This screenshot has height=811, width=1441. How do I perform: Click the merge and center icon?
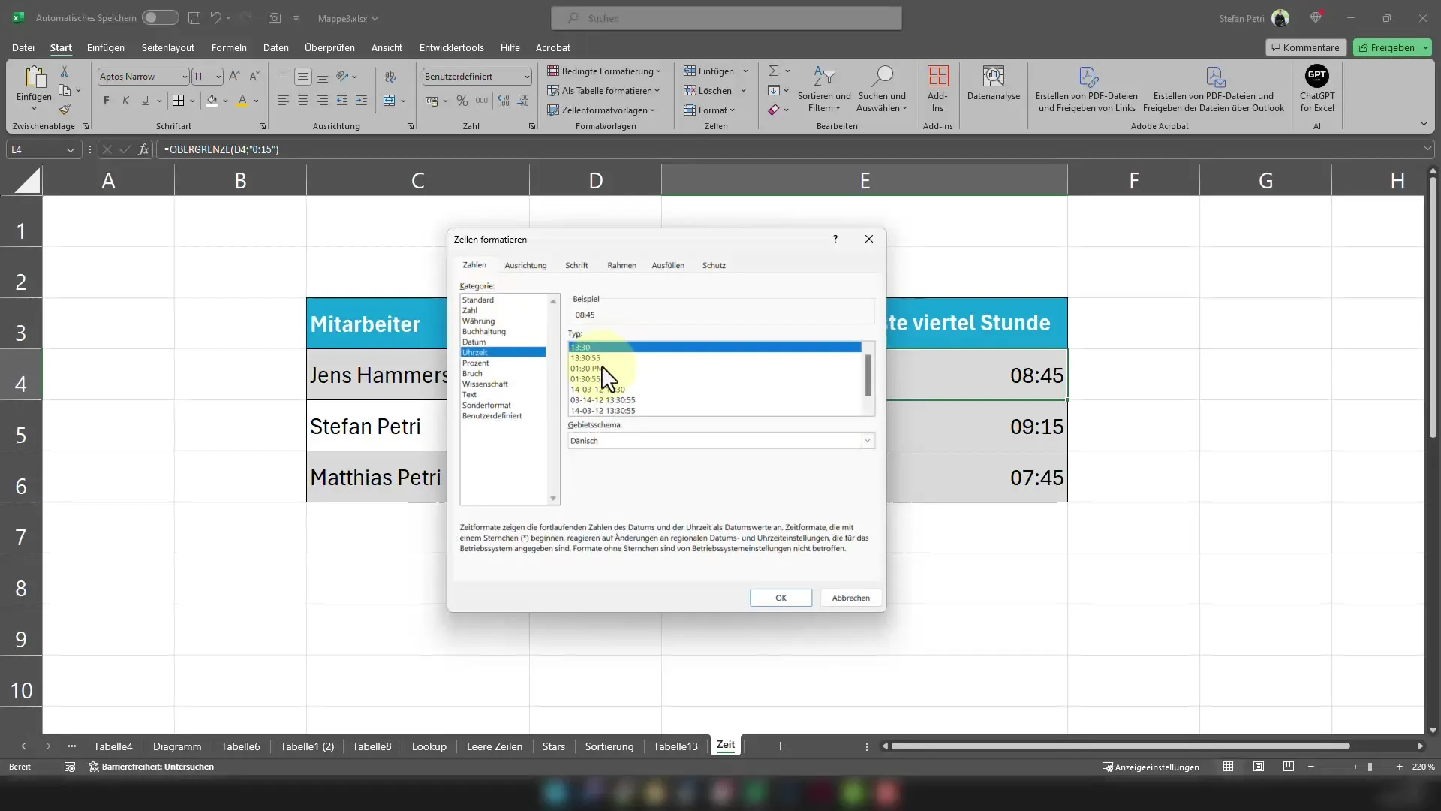click(389, 101)
